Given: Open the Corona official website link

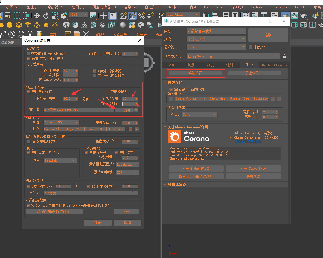Looking at the screenshot, I should click(x=248, y=142).
